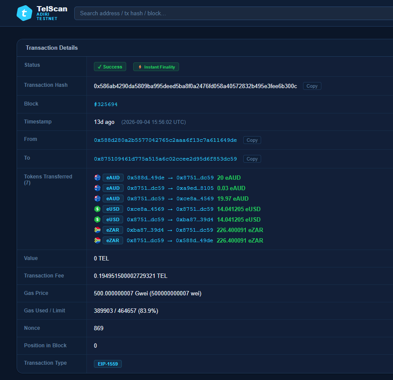Click the 19.97 eAUD amount

[x=233, y=199]
